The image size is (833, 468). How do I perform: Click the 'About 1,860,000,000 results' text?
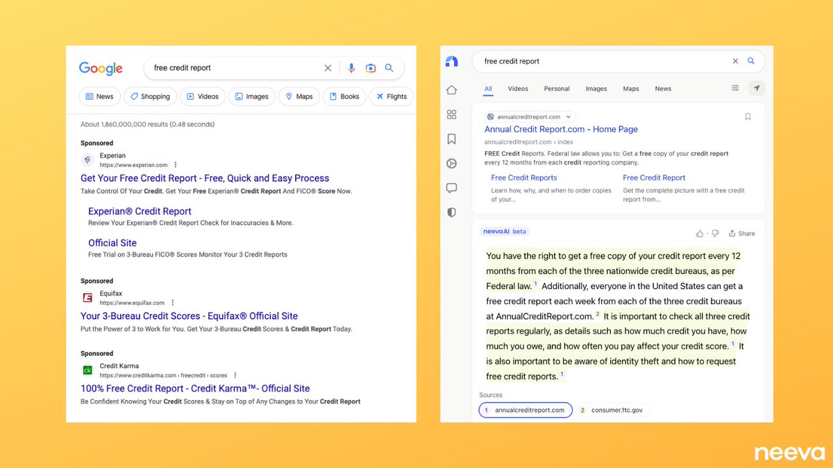148,125
